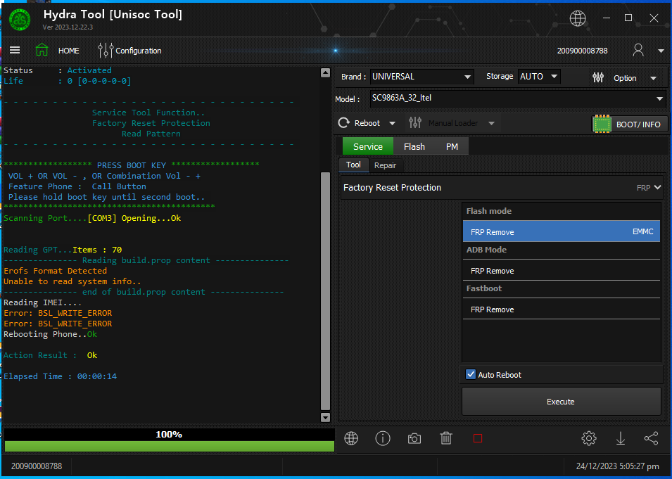The image size is (672, 479).
Task: Click the red stop square icon
Action: 477,438
